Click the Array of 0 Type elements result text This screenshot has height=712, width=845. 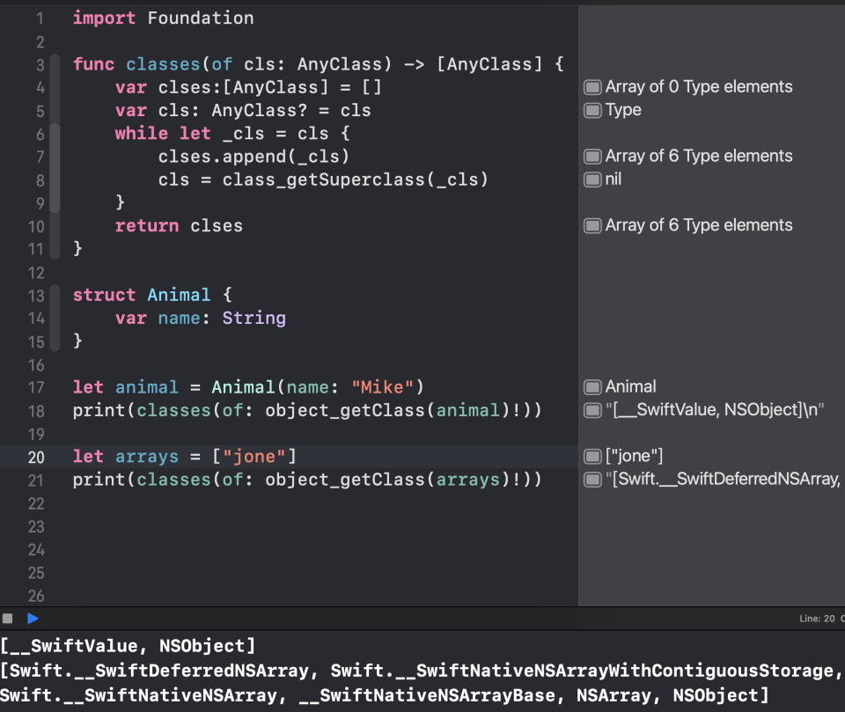(x=699, y=87)
